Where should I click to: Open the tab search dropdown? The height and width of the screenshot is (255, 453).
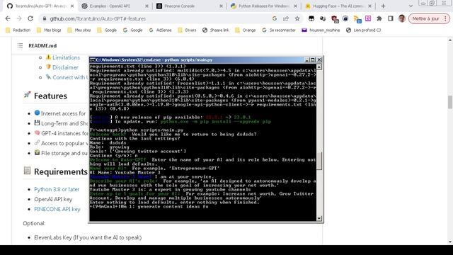[x=411, y=6]
